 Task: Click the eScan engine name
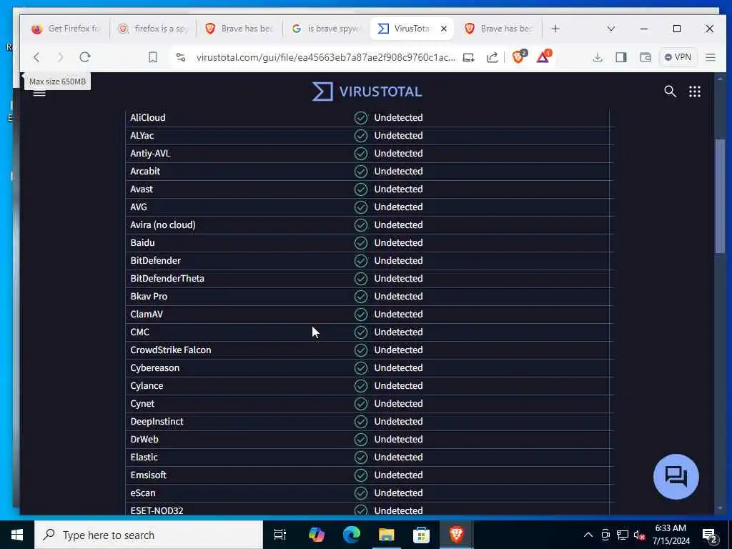coord(143,493)
